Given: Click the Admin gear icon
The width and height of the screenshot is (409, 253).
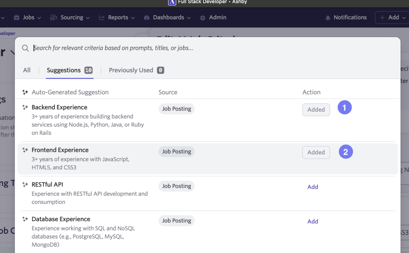Looking at the screenshot, I should point(203,18).
